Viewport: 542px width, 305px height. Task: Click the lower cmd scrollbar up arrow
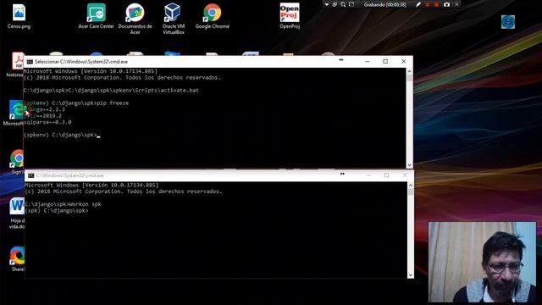tap(411, 186)
